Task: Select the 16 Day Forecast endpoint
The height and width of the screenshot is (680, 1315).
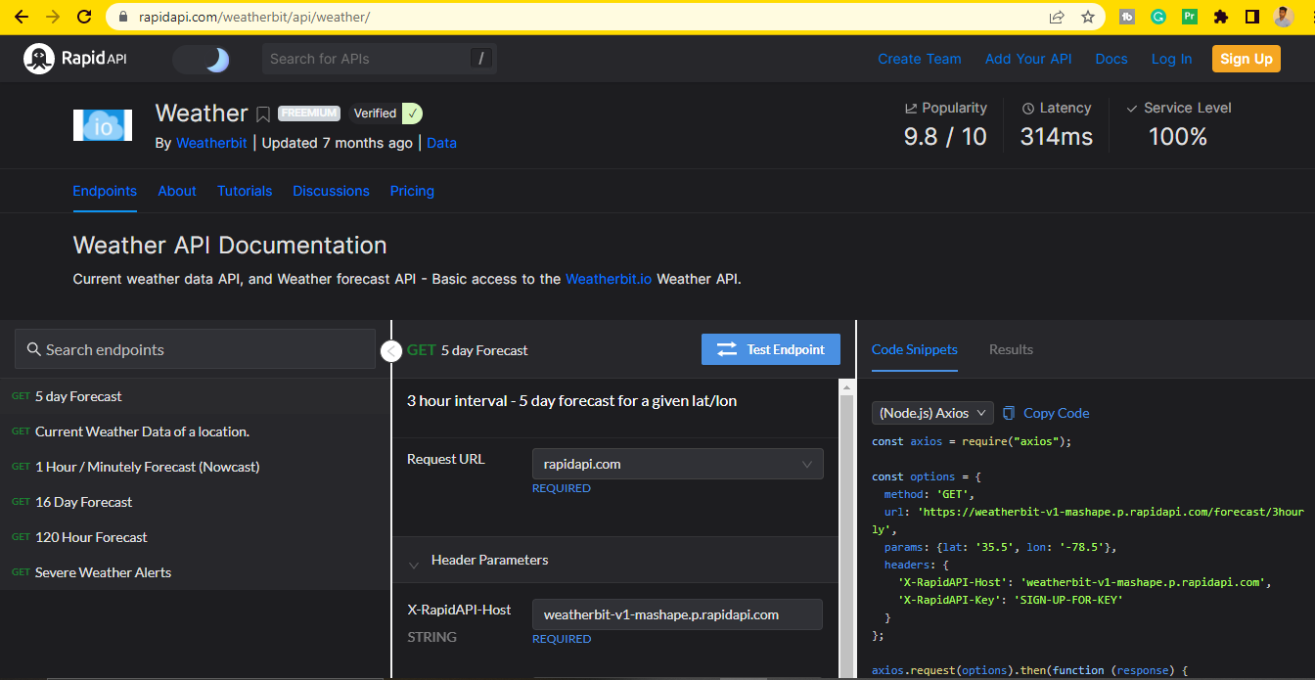Action: click(195, 502)
